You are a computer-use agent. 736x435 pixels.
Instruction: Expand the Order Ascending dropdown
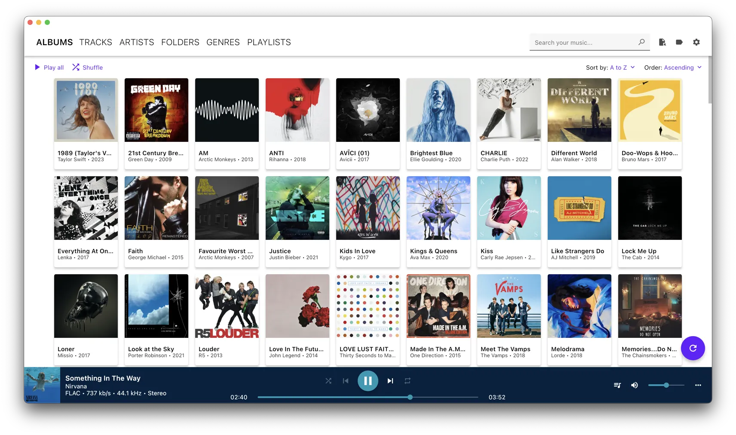click(x=682, y=67)
